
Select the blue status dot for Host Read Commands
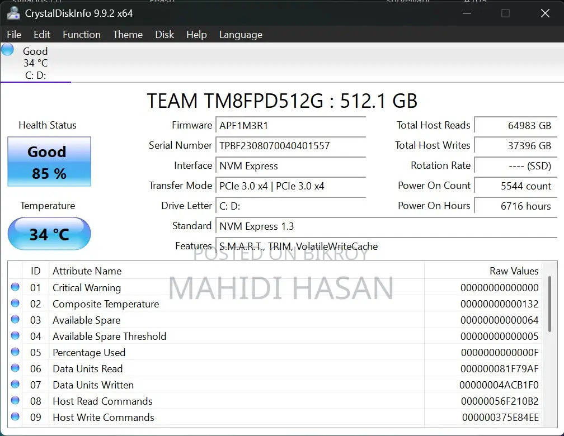click(x=15, y=400)
